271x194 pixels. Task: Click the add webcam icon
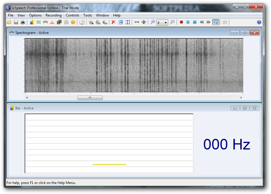click(x=91, y=22)
